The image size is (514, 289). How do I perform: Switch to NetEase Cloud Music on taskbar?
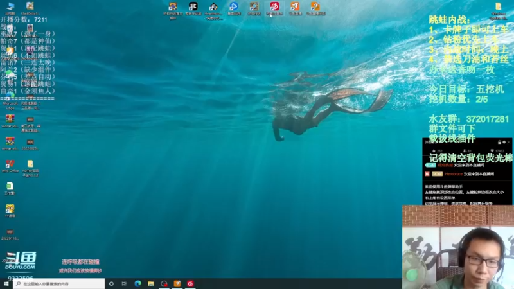click(x=190, y=284)
